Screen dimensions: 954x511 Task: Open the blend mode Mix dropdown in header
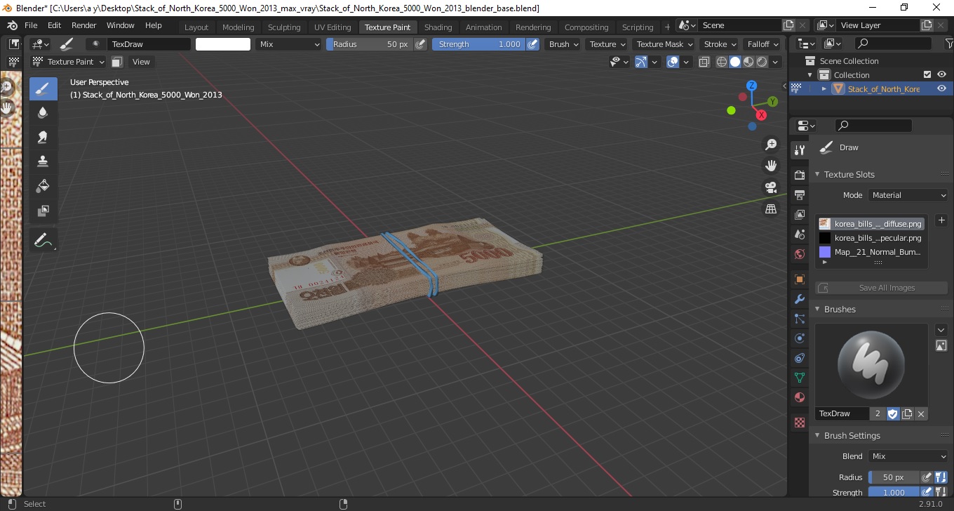click(x=288, y=44)
